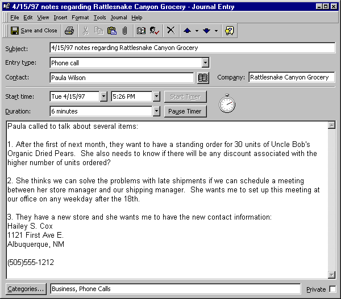Open the Help menu
The width and height of the screenshot is (341, 299).
click(x=137, y=18)
